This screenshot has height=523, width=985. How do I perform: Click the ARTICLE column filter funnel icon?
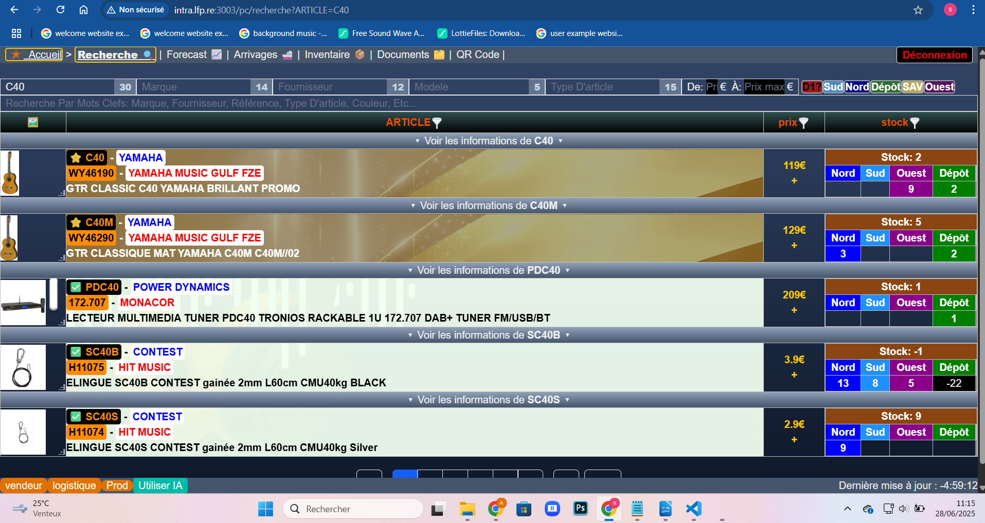(437, 123)
